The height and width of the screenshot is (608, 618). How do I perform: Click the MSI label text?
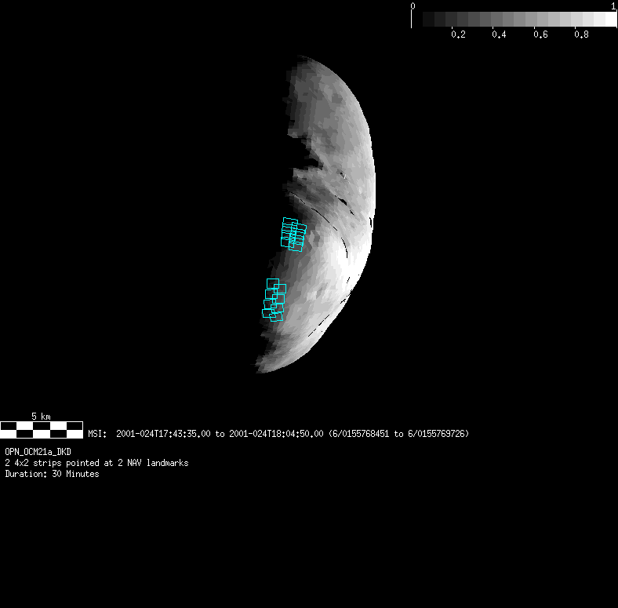96,434
